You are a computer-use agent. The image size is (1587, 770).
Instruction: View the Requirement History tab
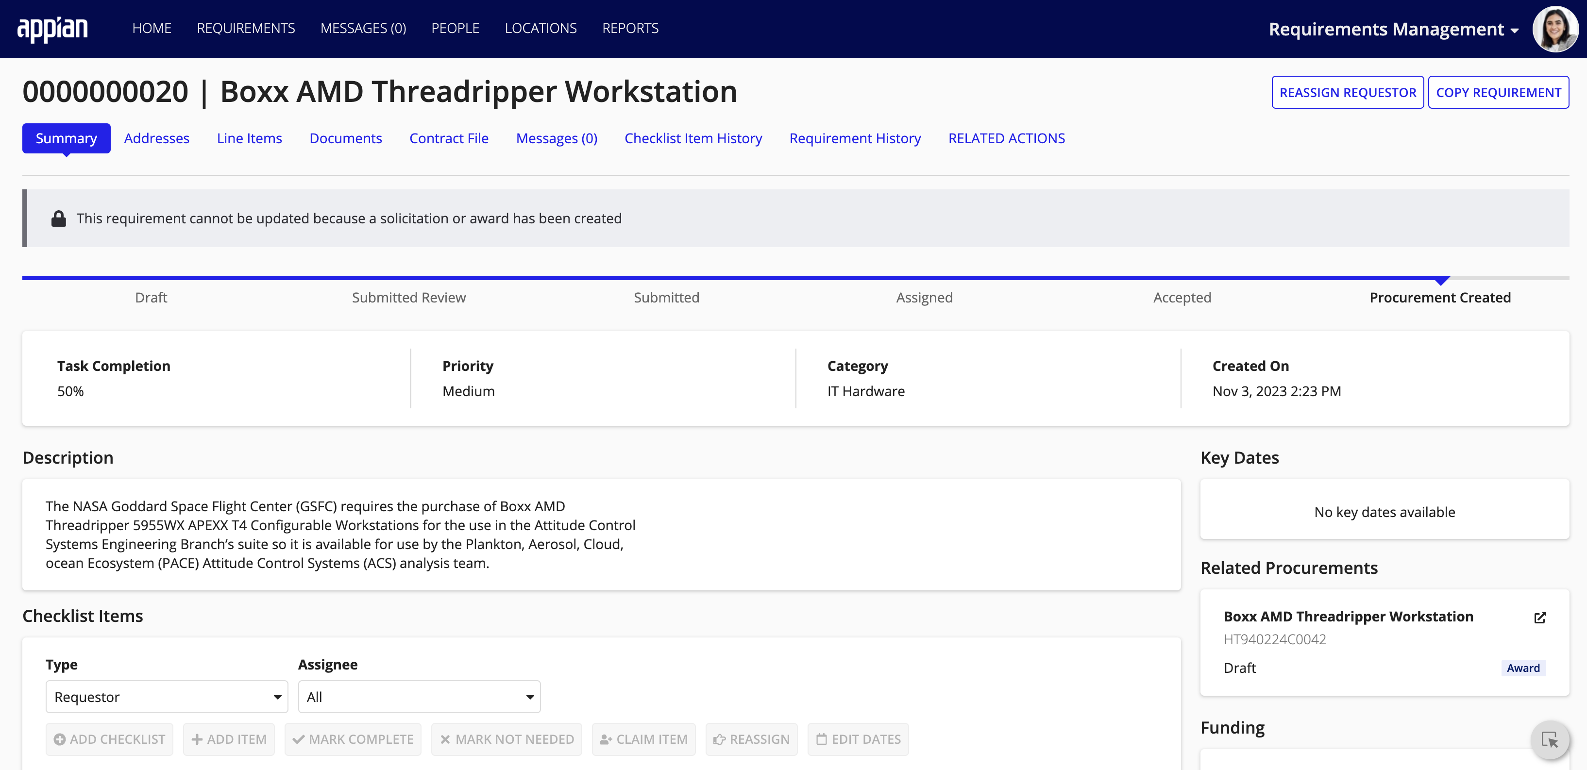(x=855, y=138)
